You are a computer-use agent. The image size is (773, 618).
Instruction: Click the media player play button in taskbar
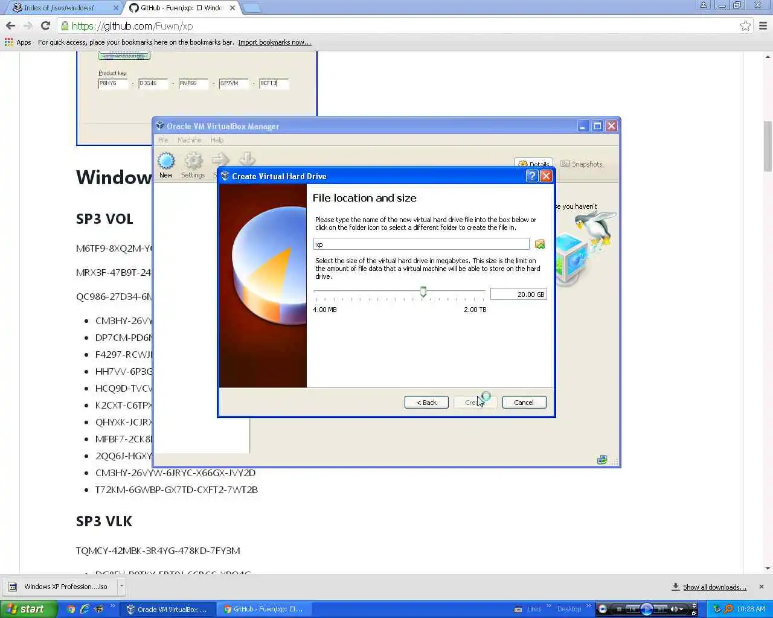tap(647, 609)
